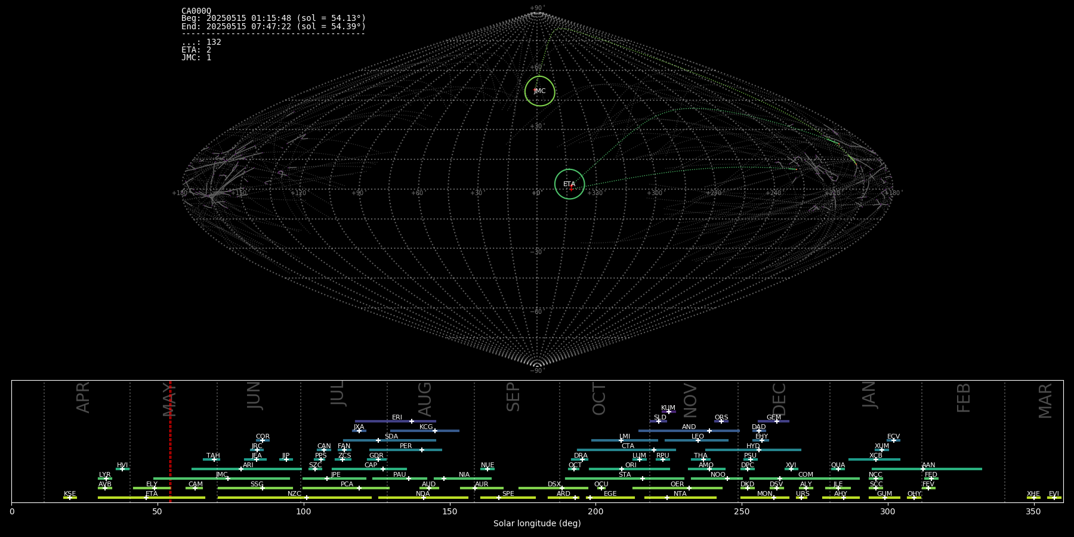The width and height of the screenshot is (1074, 537).
Task: Select the HYD shower label in timeline
Action: (753, 446)
